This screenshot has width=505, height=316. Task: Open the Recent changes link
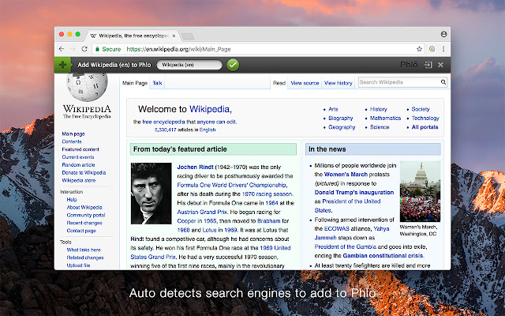84,223
